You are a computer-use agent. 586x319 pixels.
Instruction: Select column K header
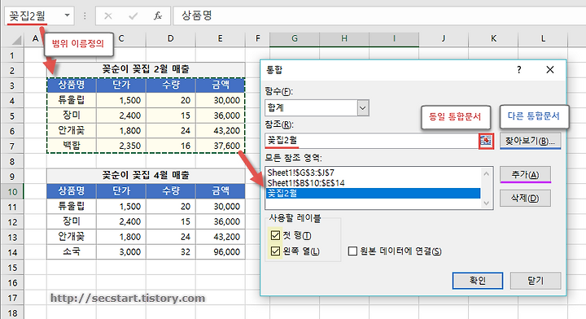(493, 38)
